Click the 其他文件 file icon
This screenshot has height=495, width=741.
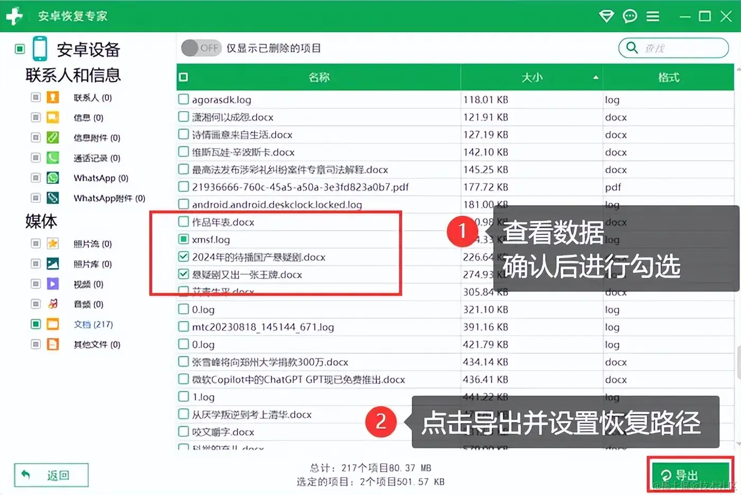click(53, 344)
